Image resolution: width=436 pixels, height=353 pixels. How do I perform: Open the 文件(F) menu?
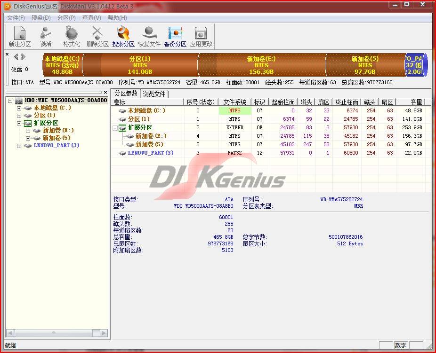tap(16, 18)
